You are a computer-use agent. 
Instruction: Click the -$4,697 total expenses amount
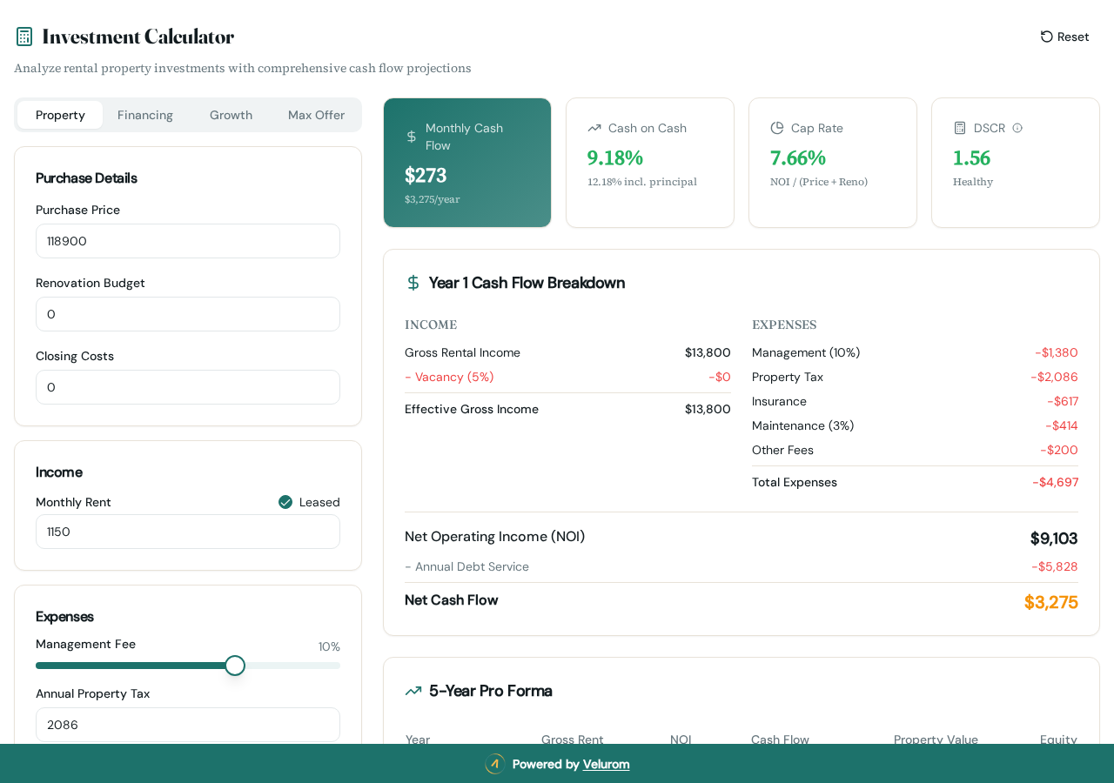tap(1055, 482)
